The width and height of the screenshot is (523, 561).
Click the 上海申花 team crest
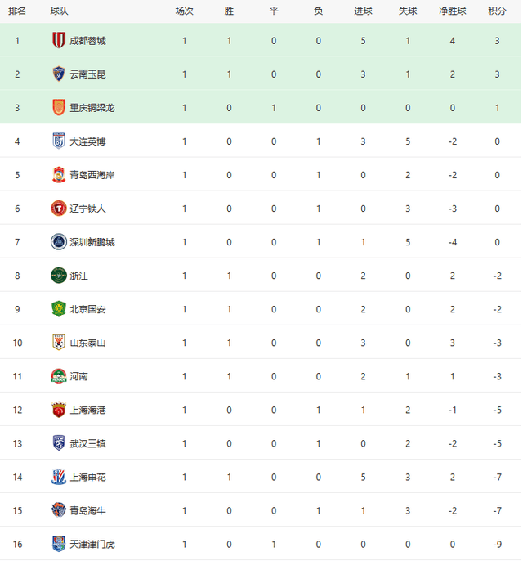tap(59, 477)
